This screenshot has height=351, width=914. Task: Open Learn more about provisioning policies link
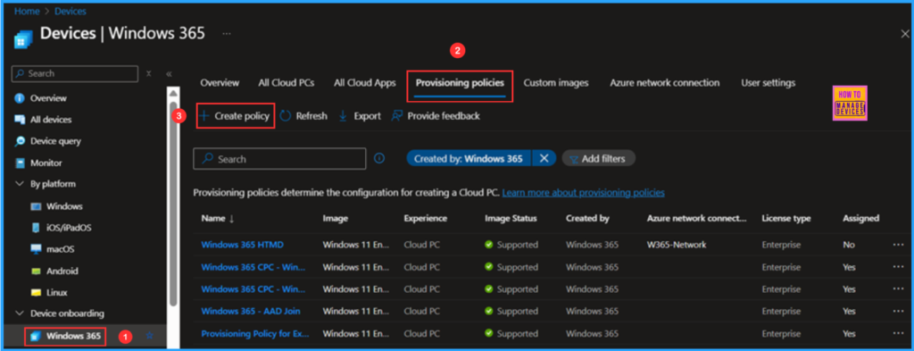pos(584,192)
